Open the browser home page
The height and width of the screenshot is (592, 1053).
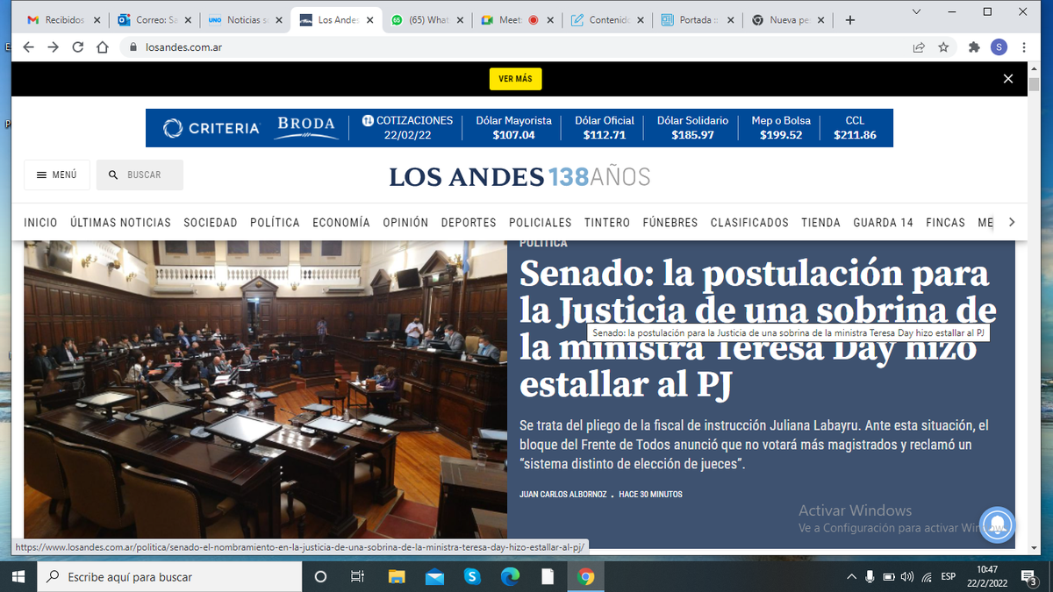[103, 47]
